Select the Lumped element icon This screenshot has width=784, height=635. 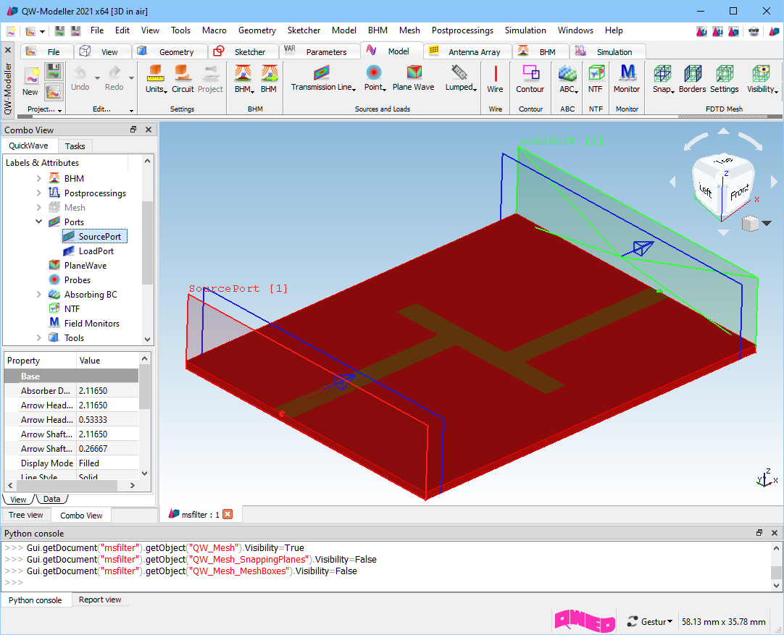coord(459,73)
